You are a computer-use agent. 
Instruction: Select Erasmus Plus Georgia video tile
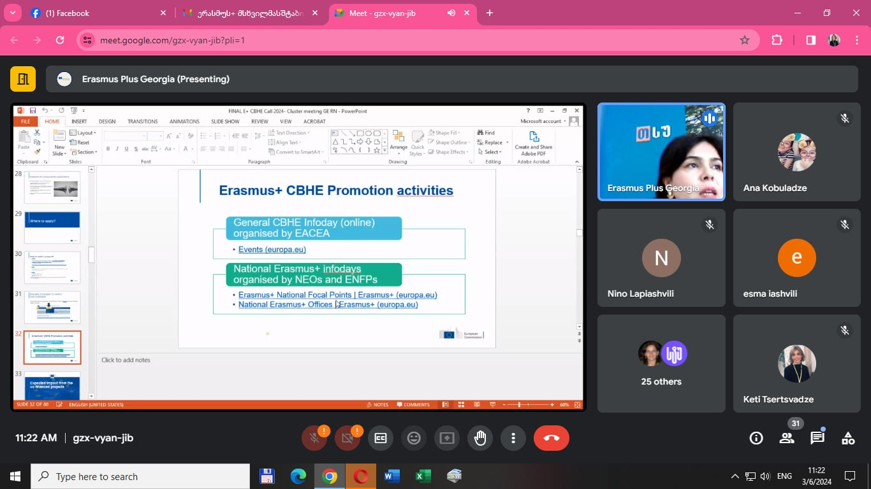tap(661, 152)
